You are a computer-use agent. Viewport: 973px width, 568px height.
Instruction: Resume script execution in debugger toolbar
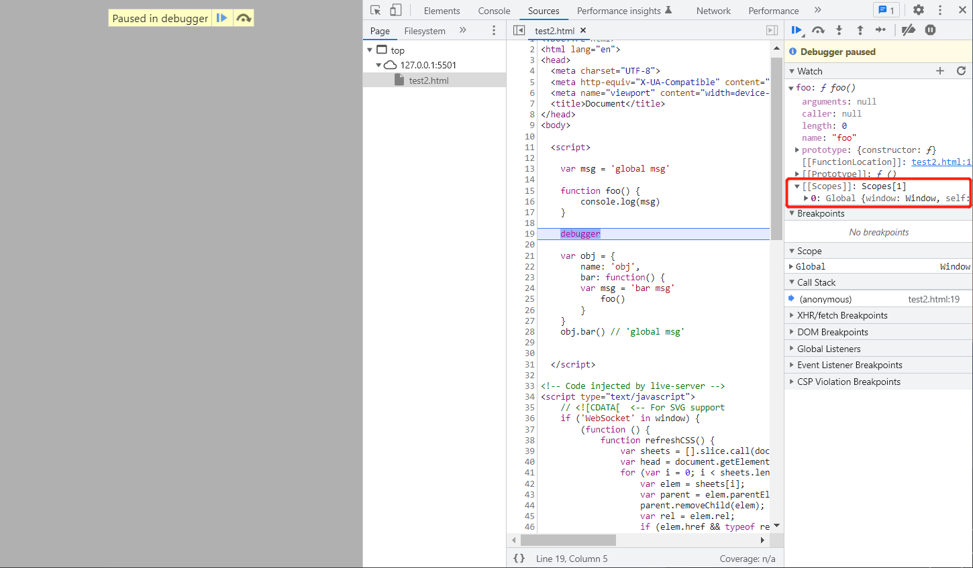point(797,30)
